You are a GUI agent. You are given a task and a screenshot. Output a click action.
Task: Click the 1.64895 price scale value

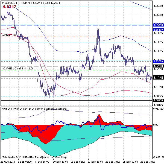click(x=158, y=33)
